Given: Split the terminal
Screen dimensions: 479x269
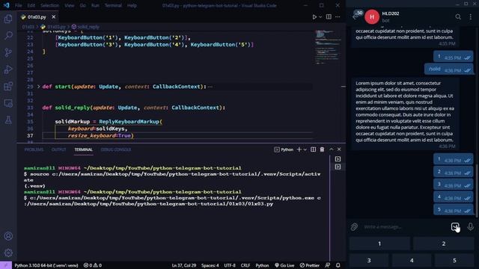Looking at the screenshot, I should click(313, 149).
